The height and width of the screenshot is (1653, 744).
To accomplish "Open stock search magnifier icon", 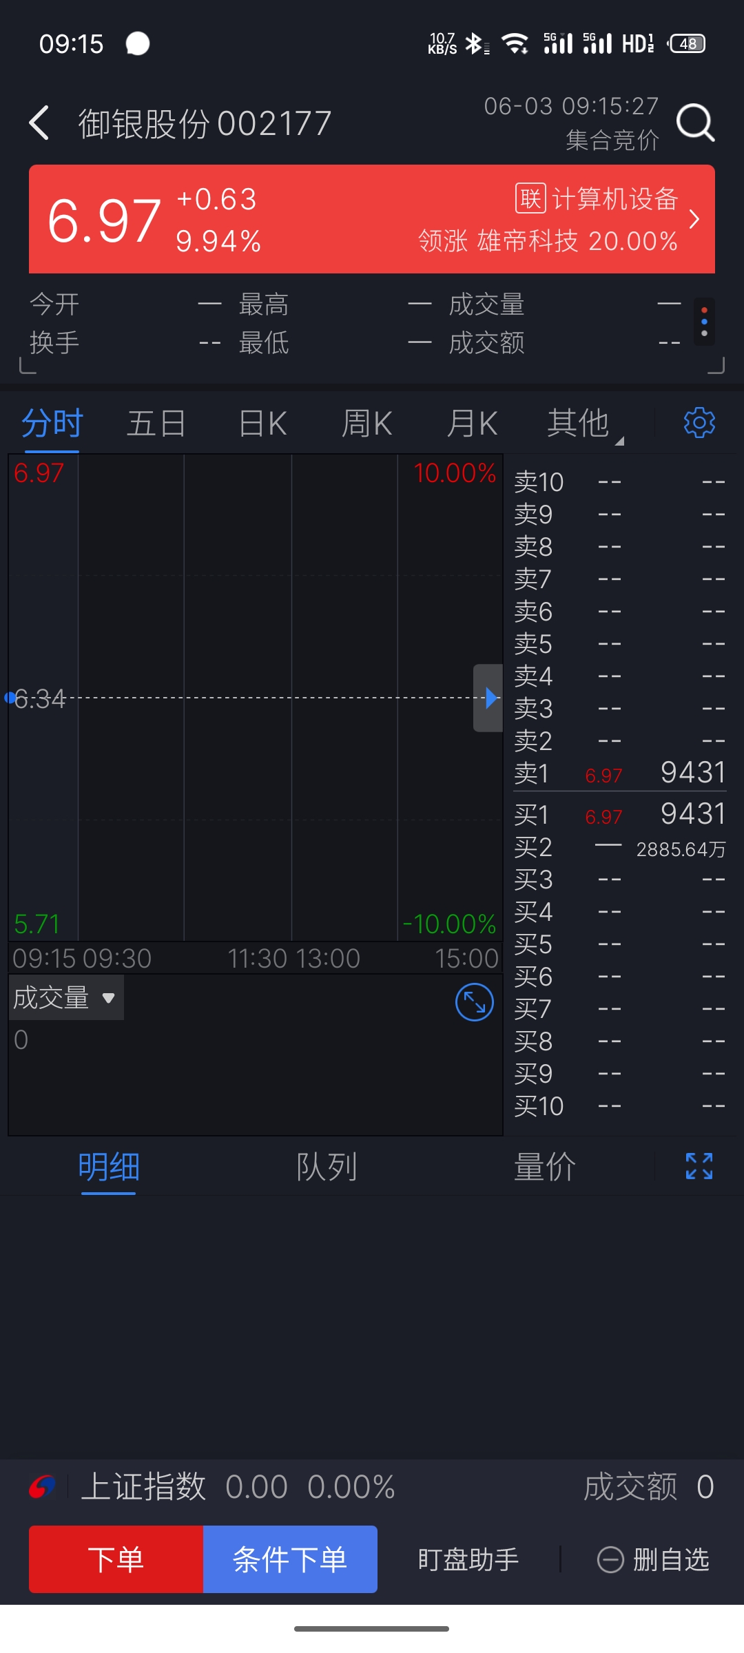I will click(x=695, y=123).
